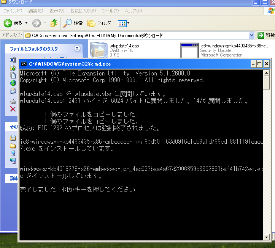Click the move file task icon
This screenshot has width=275, height=248.
pos(13,68)
